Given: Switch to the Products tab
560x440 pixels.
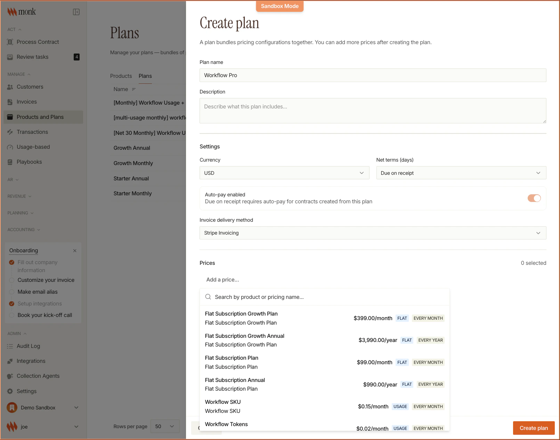Looking at the screenshot, I should click(x=121, y=76).
